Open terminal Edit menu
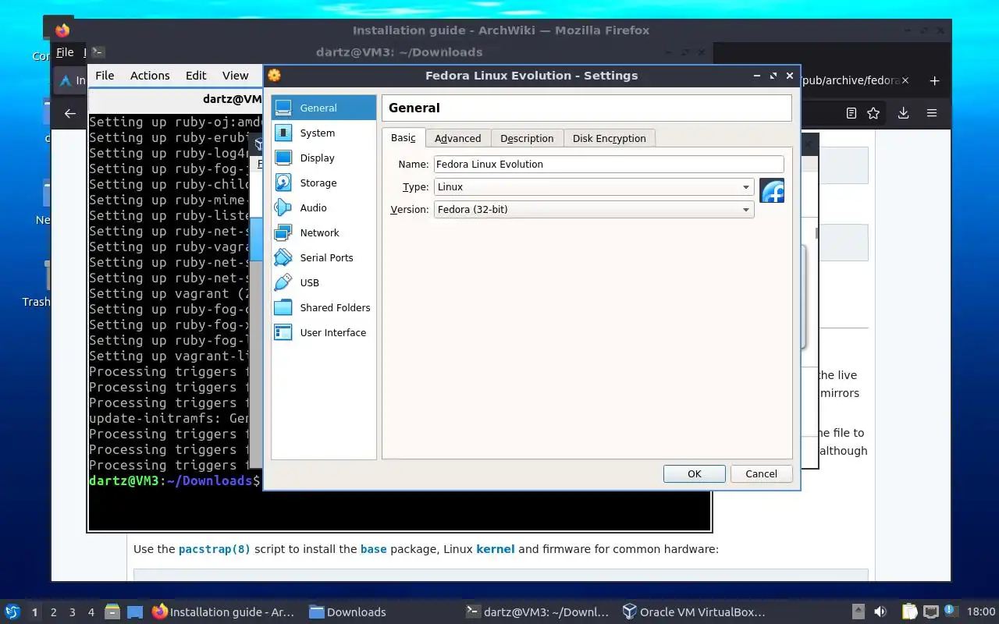Image resolution: width=999 pixels, height=624 pixels. (x=196, y=75)
